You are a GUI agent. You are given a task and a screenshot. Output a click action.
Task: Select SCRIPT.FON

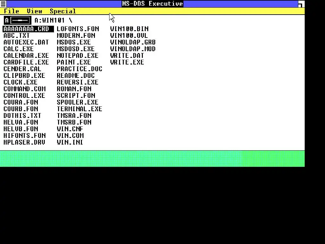pyautogui.click(x=76, y=95)
